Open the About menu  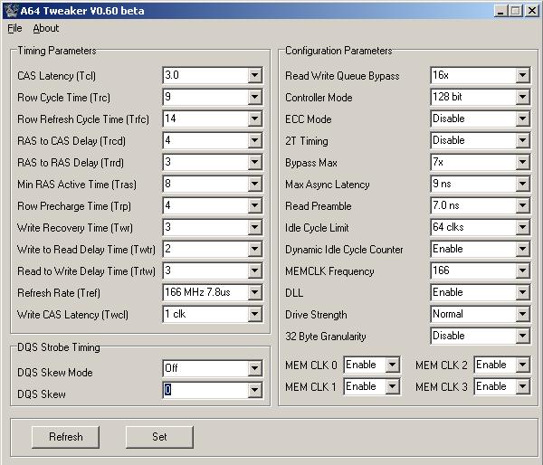coord(46,28)
